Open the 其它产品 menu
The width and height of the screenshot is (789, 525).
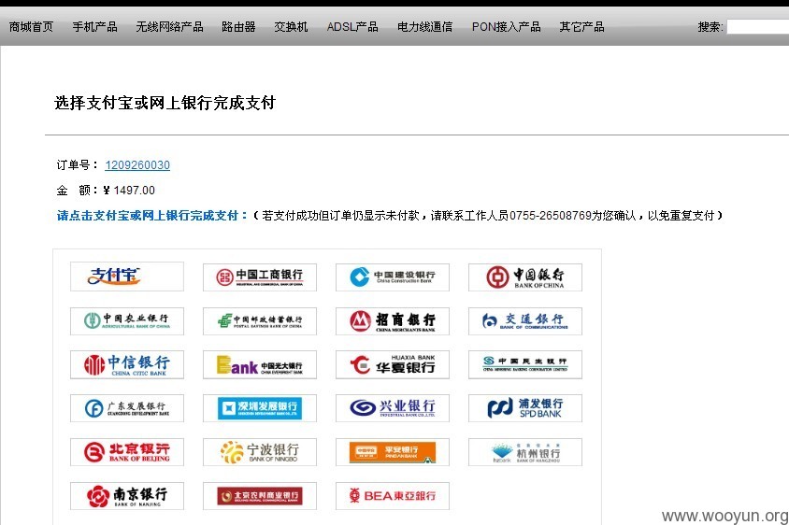(x=581, y=27)
